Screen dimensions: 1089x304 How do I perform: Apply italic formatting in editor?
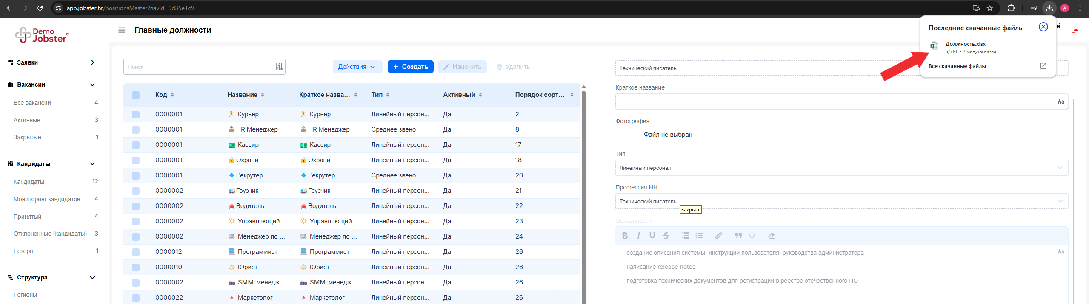(x=638, y=236)
